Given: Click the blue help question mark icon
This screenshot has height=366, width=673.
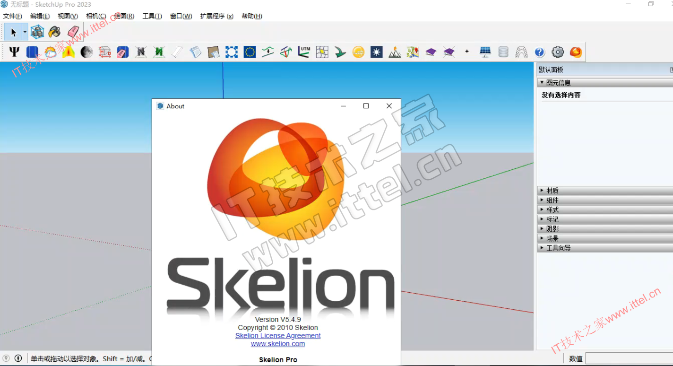Looking at the screenshot, I should [x=540, y=52].
